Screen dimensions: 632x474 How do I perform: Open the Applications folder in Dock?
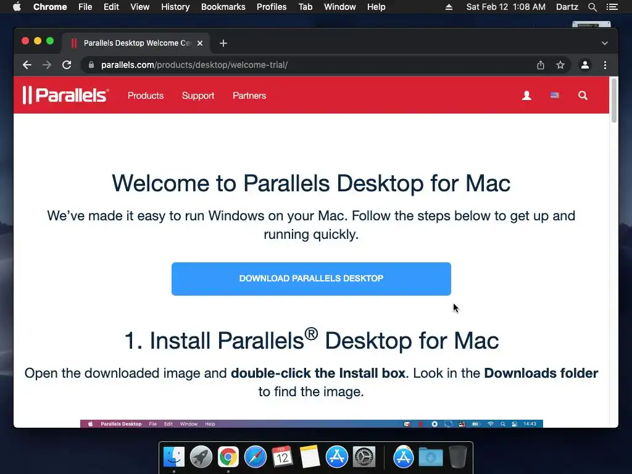[x=404, y=457]
